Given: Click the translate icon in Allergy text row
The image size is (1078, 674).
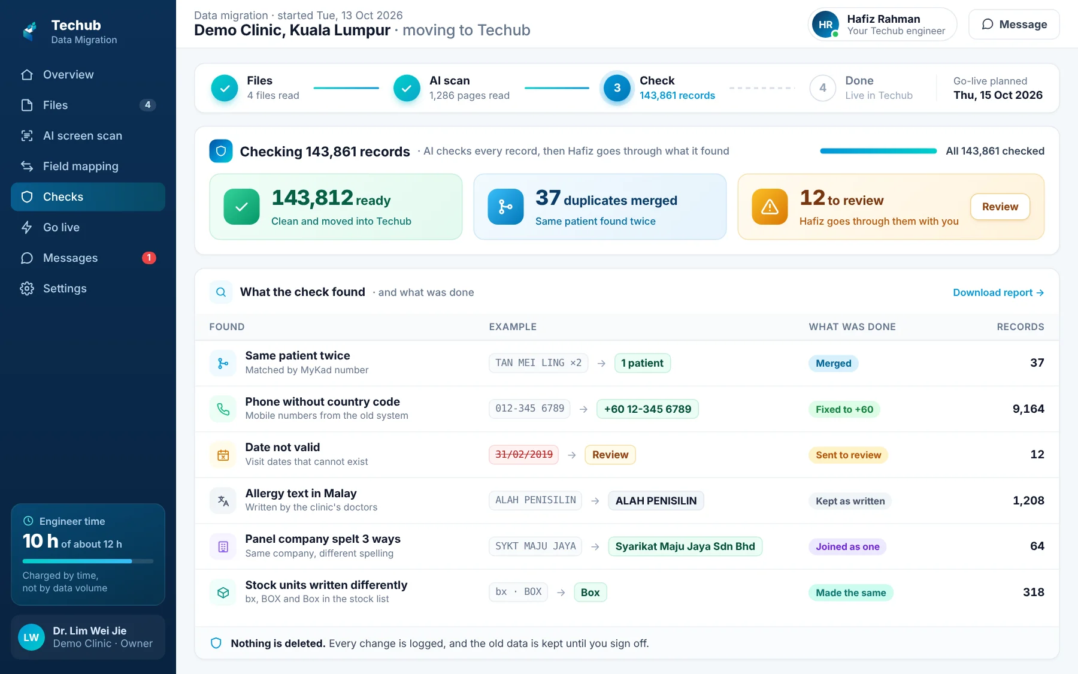Looking at the screenshot, I should click(x=223, y=501).
